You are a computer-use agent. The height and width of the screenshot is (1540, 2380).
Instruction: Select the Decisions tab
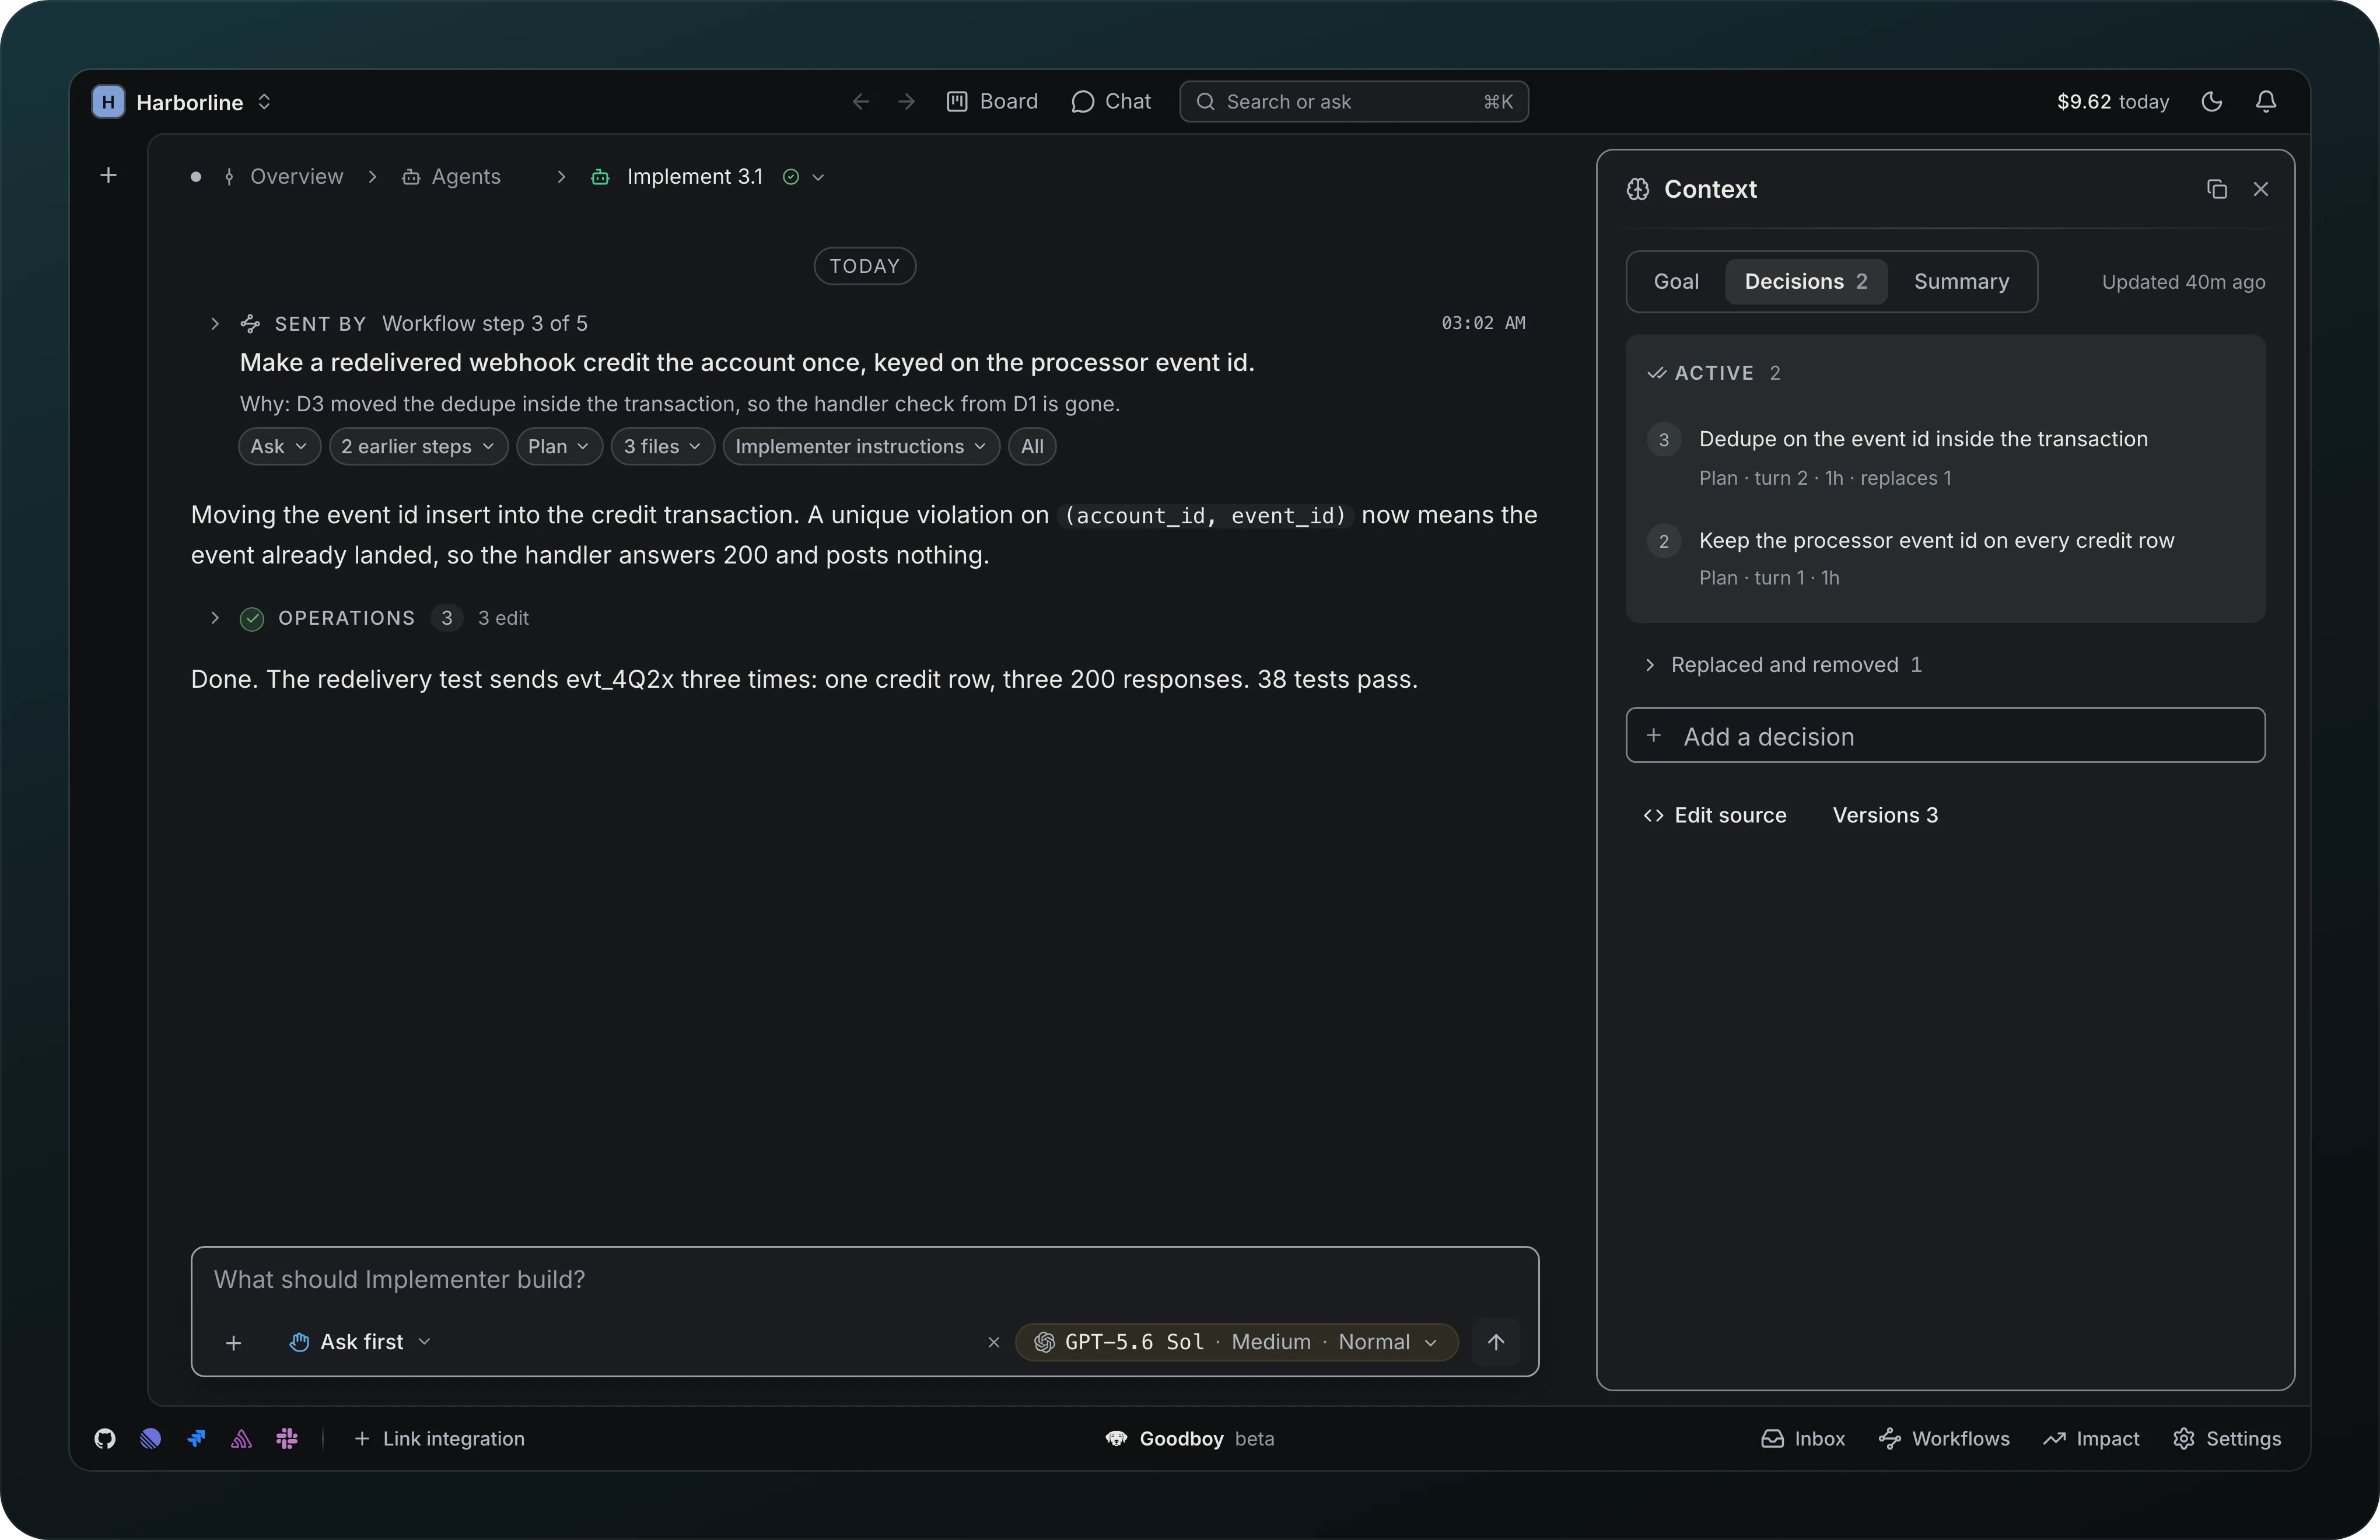1806,282
